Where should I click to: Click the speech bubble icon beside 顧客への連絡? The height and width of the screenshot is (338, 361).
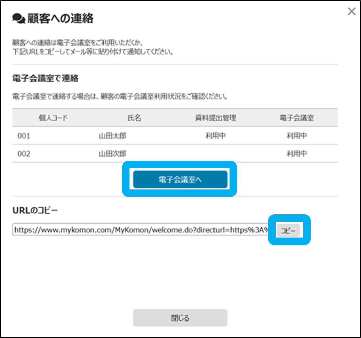tap(18, 19)
